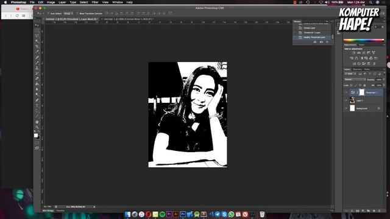This screenshot has width=390, height=219.
Task: Enable the Auto-Select checkbox
Action: (x=49, y=13)
